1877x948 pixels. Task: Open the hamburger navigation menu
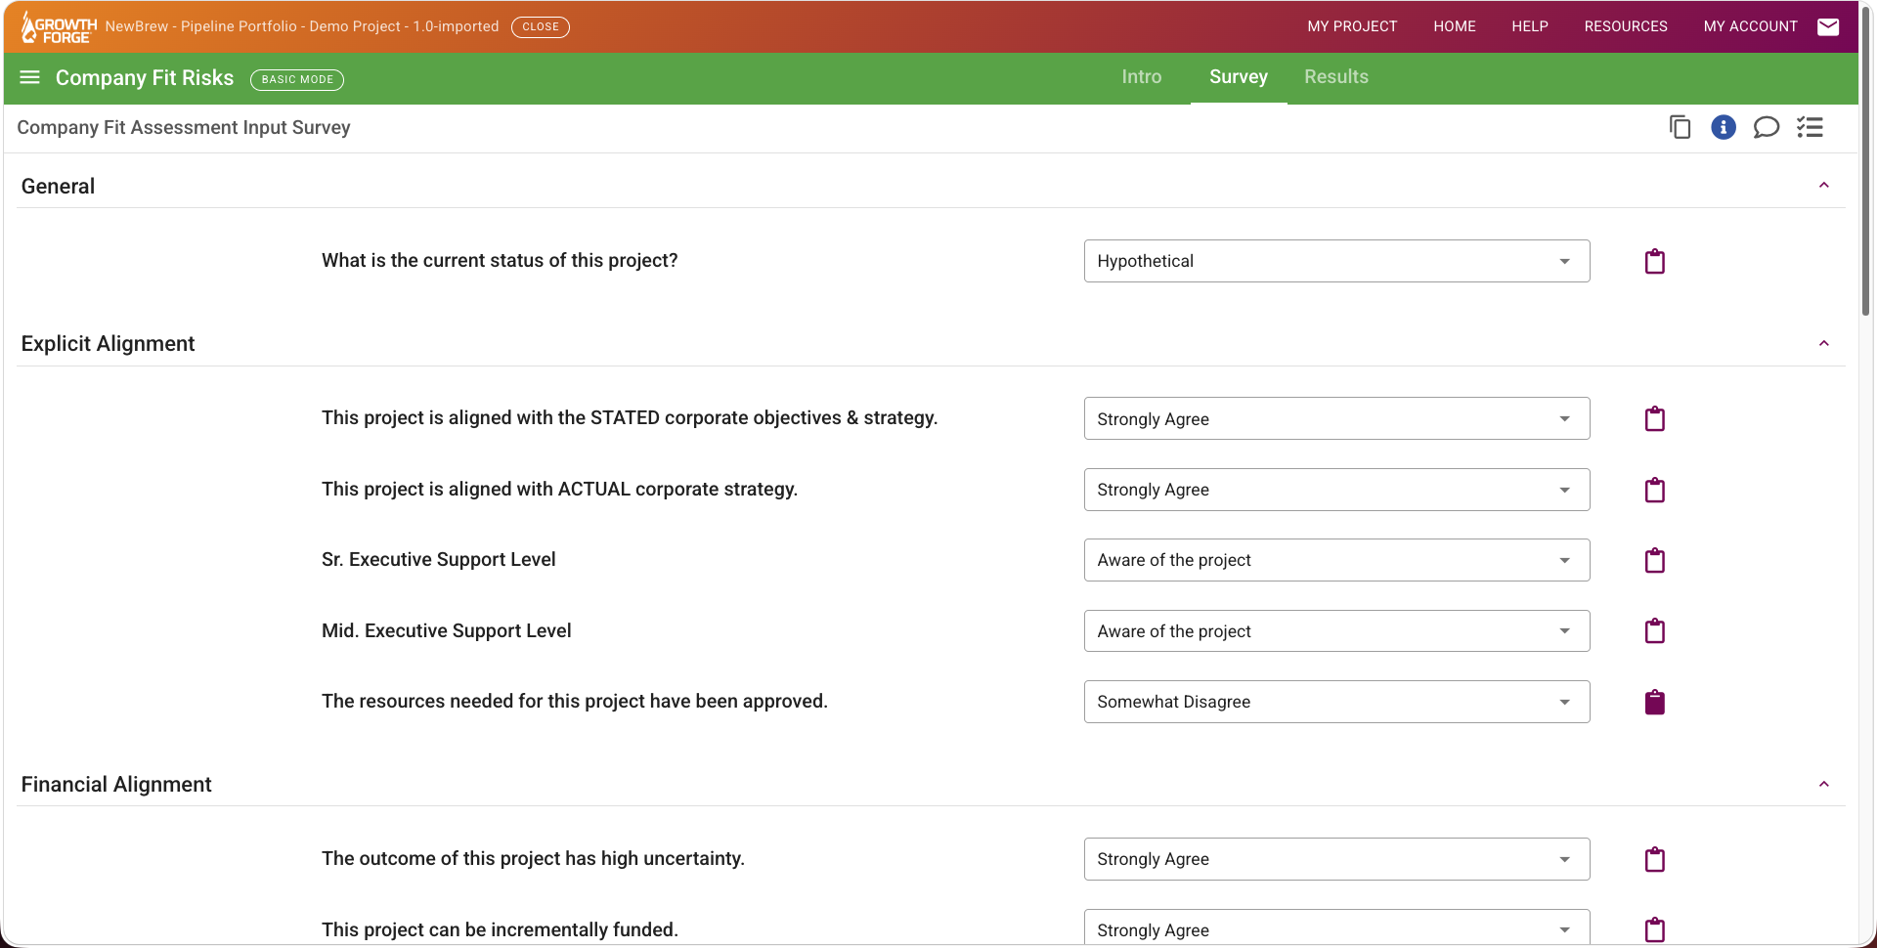[30, 78]
